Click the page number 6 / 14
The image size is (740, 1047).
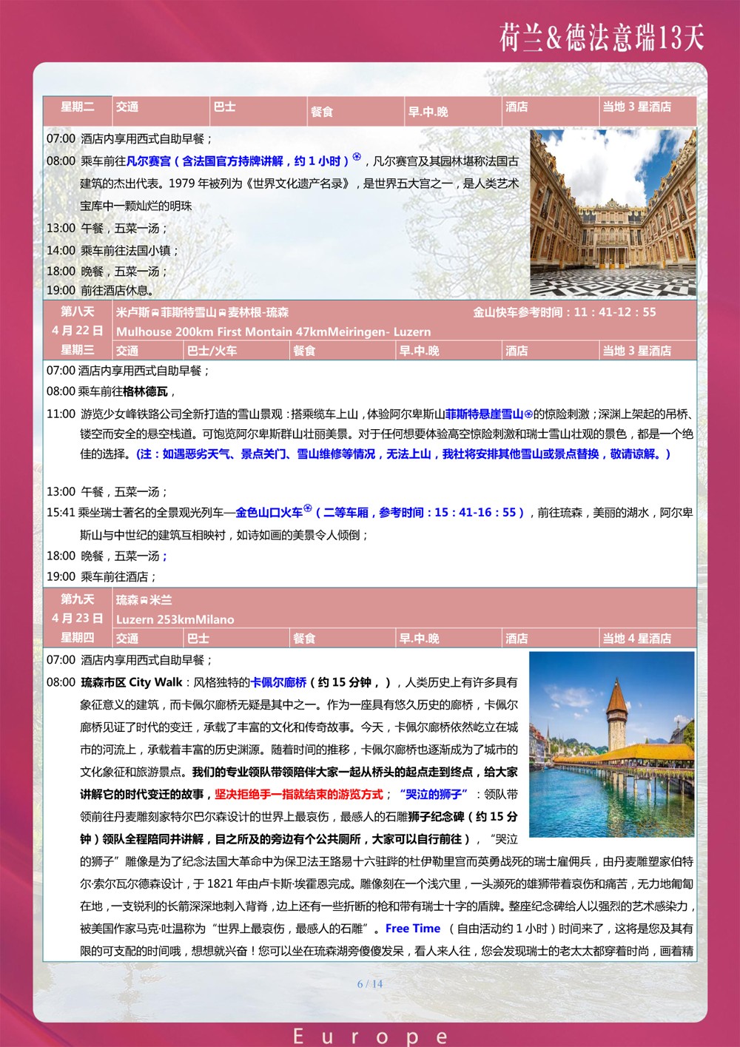pos(370,983)
